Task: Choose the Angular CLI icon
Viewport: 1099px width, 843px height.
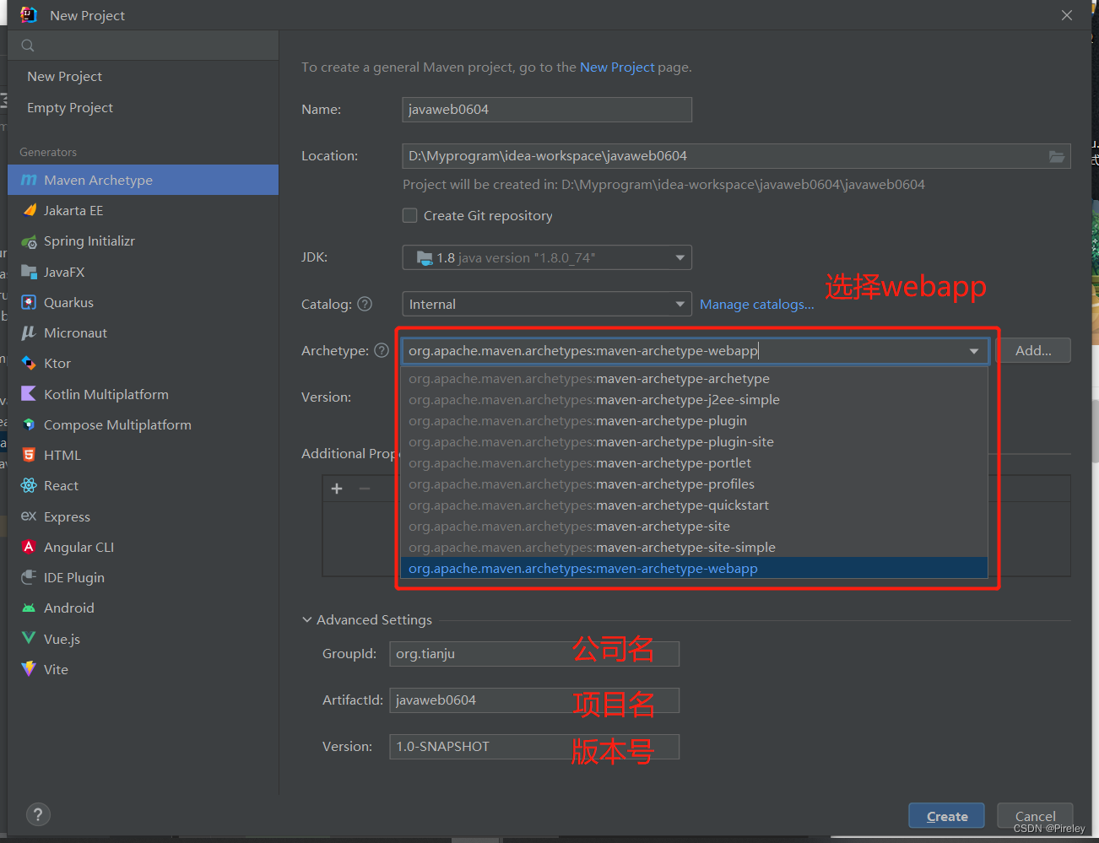Action: (x=29, y=547)
